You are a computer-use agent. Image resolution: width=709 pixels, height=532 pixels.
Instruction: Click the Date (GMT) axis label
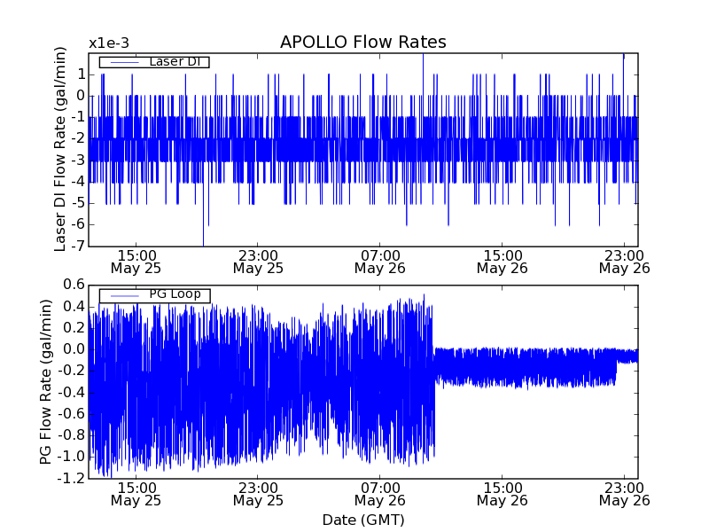(x=362, y=520)
